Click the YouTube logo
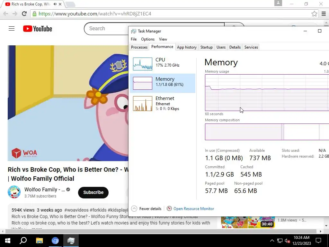Image resolution: width=329 pixels, height=247 pixels. (x=38, y=29)
